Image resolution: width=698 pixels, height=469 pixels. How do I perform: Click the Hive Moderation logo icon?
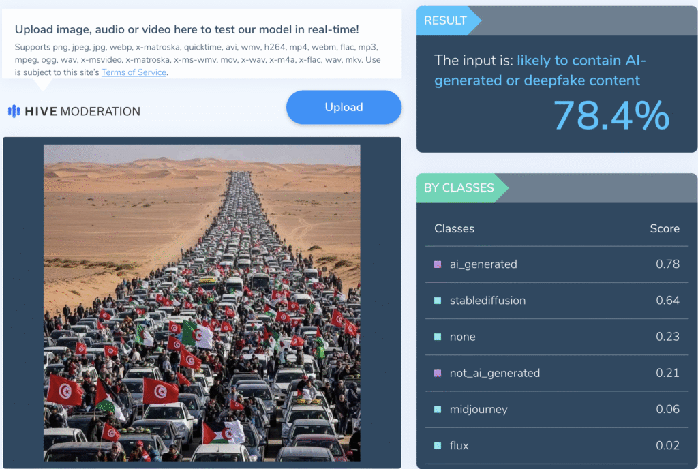point(14,111)
